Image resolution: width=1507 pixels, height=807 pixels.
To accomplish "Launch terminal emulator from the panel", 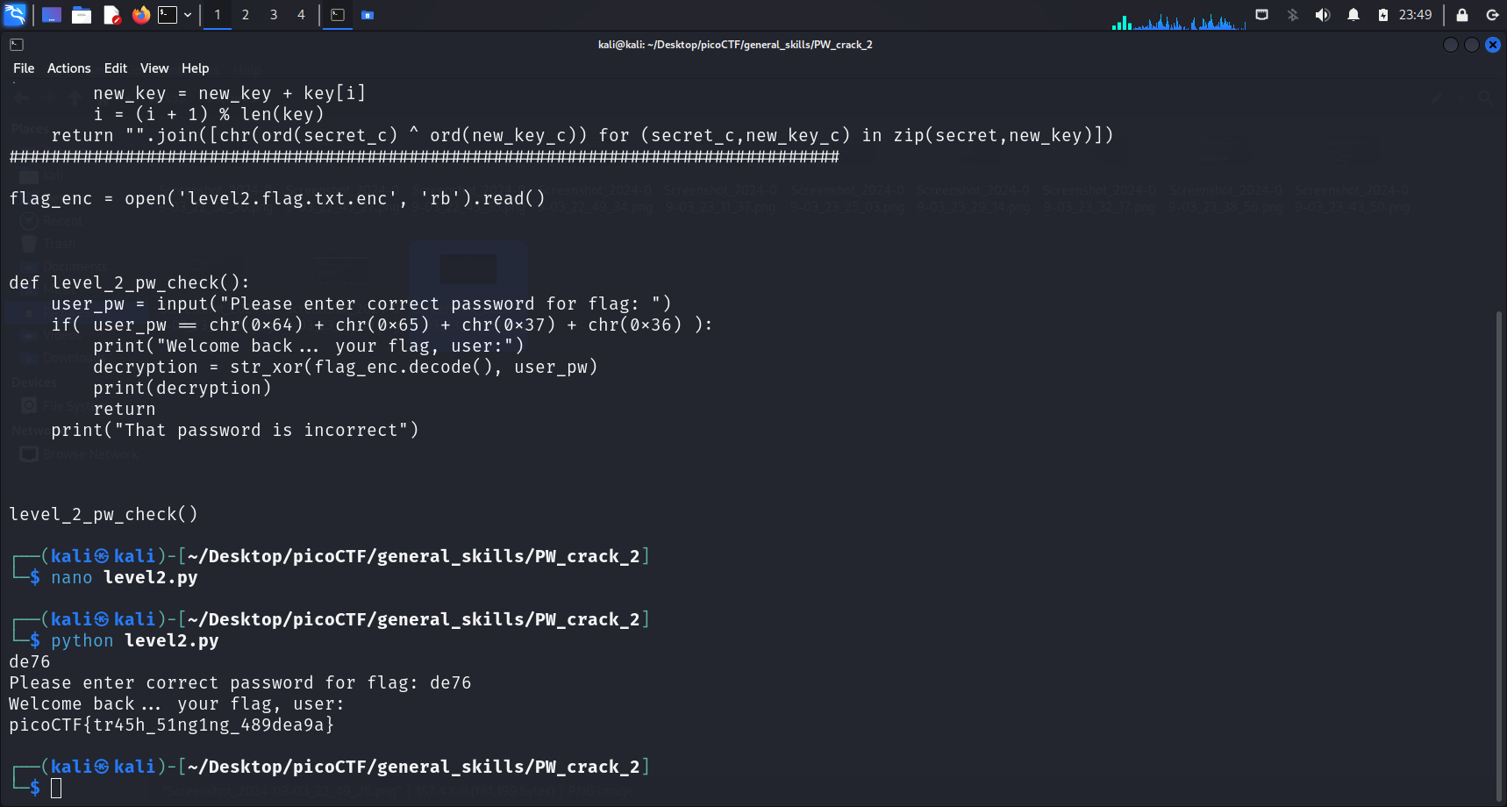I will (167, 15).
